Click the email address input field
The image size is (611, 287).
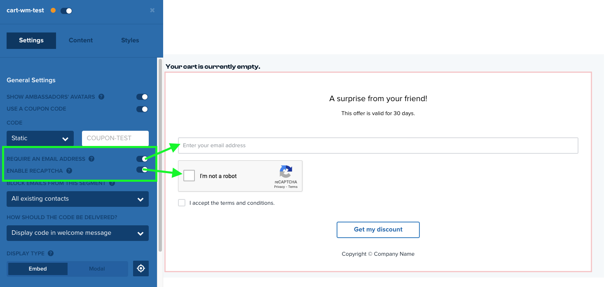coord(378,145)
